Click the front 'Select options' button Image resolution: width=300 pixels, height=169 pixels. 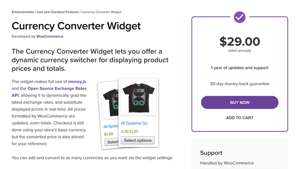137,141
